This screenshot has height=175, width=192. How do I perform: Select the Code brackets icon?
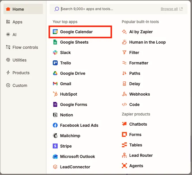(x=124, y=105)
